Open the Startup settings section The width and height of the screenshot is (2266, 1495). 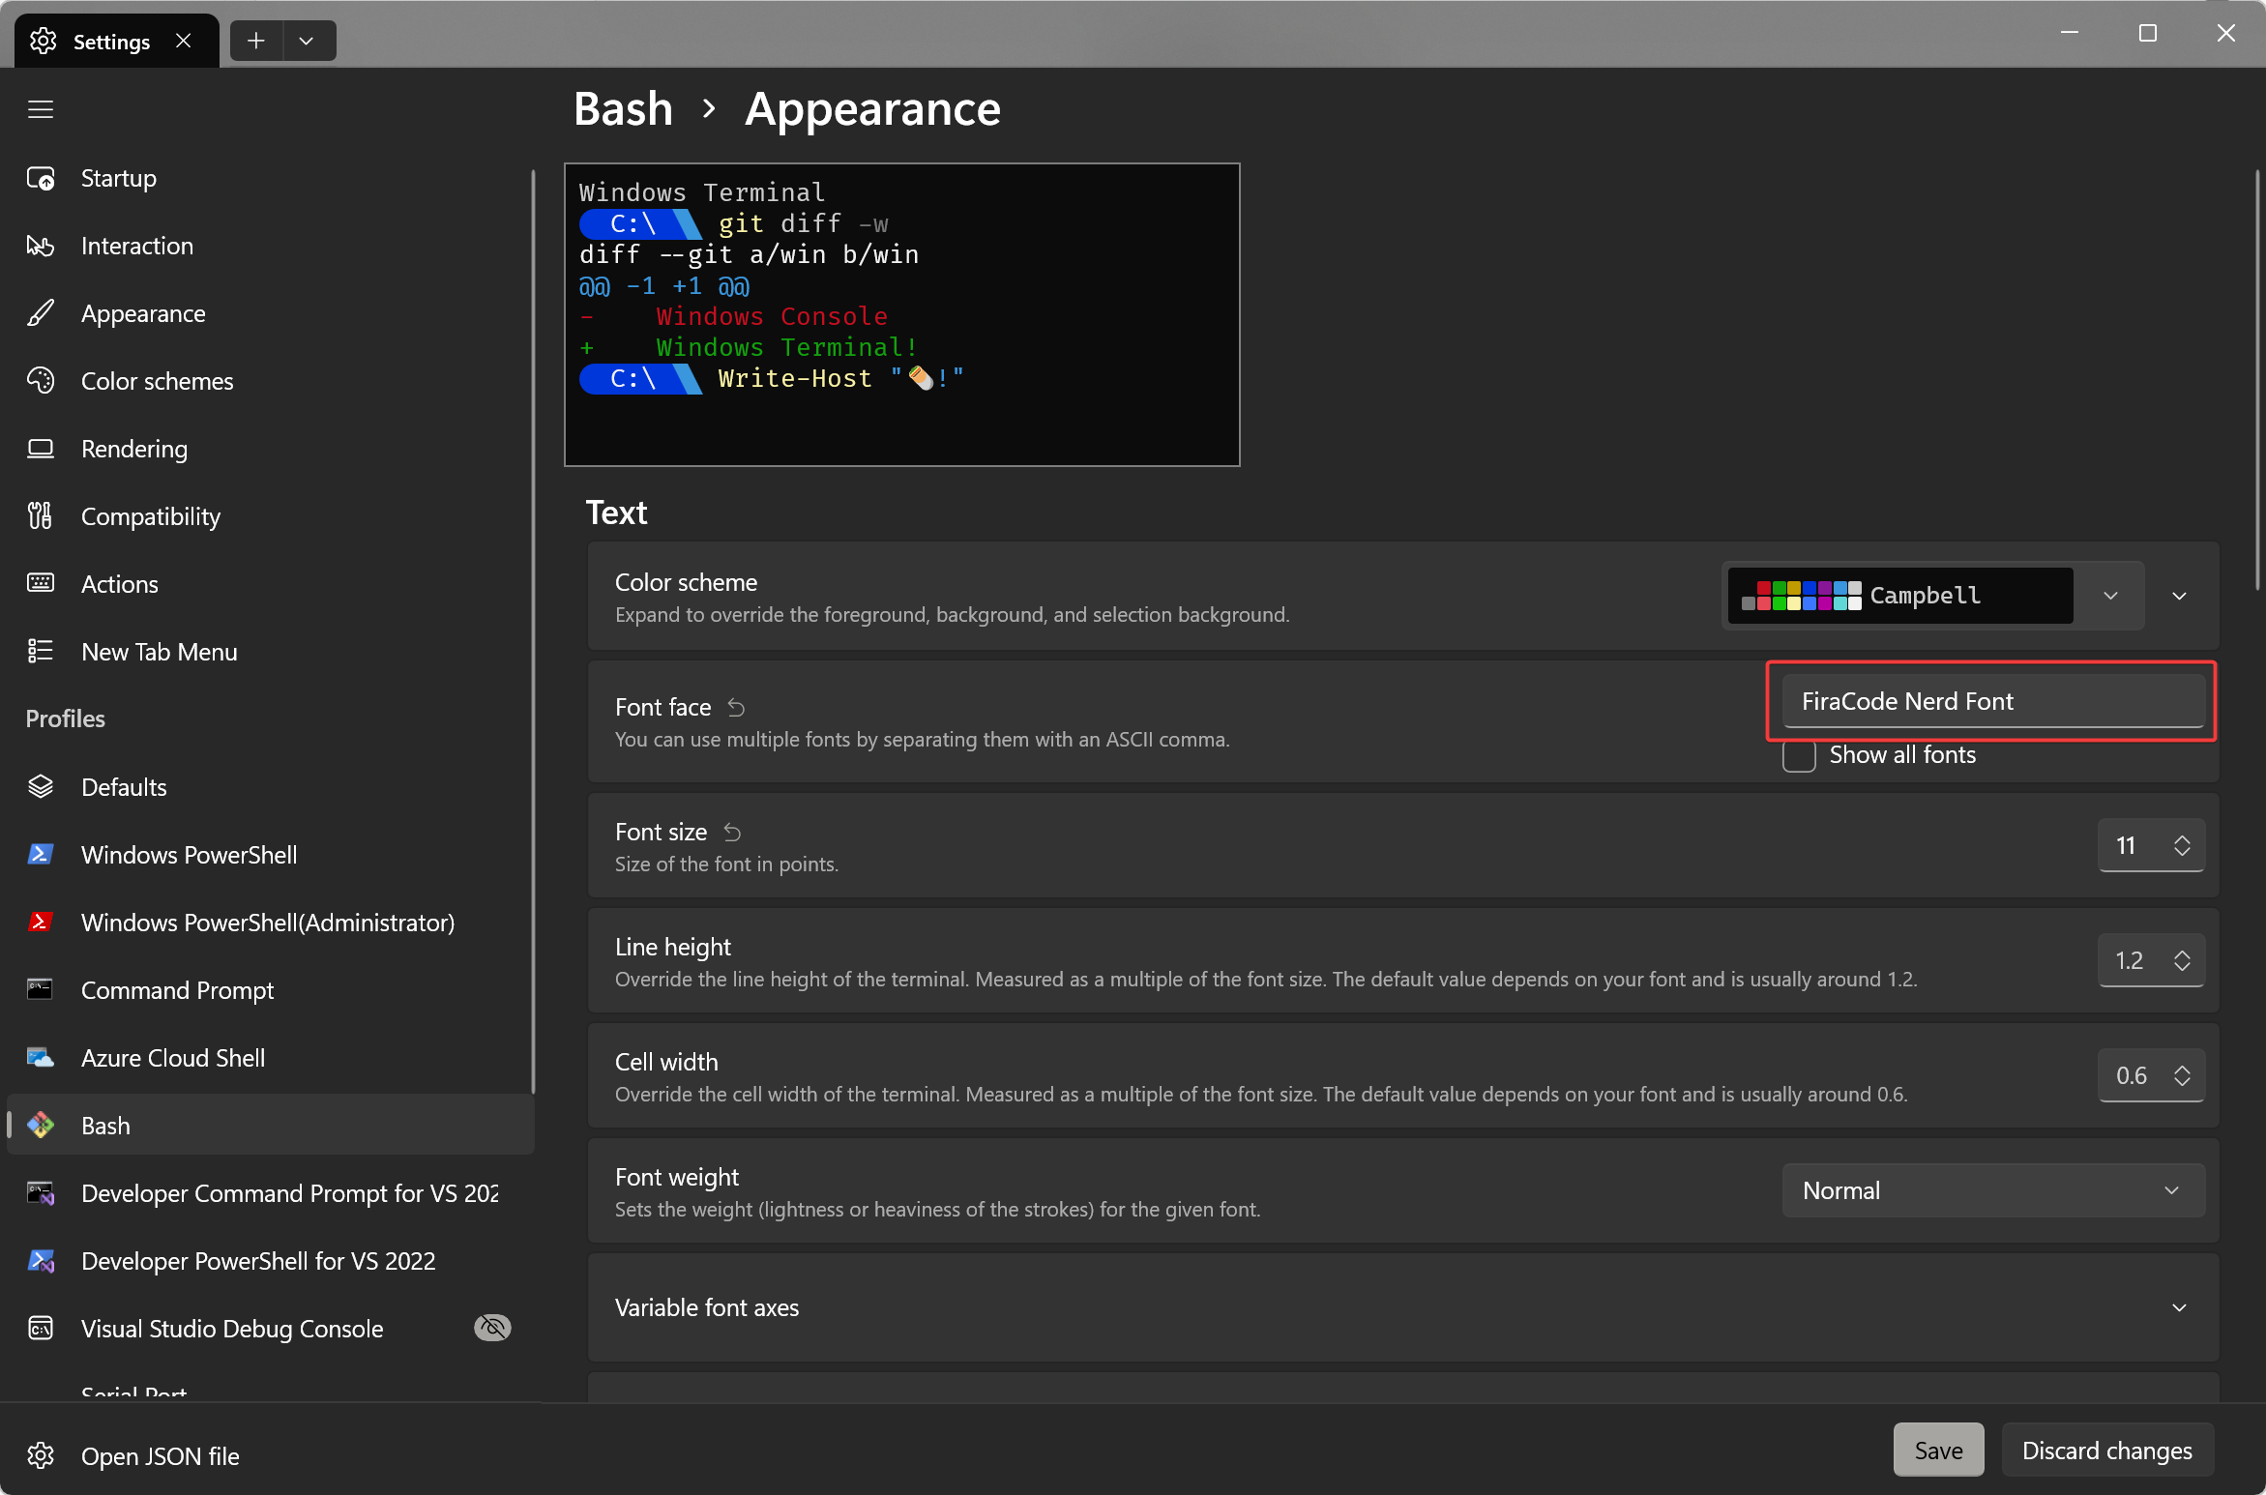pyautogui.click(x=119, y=178)
